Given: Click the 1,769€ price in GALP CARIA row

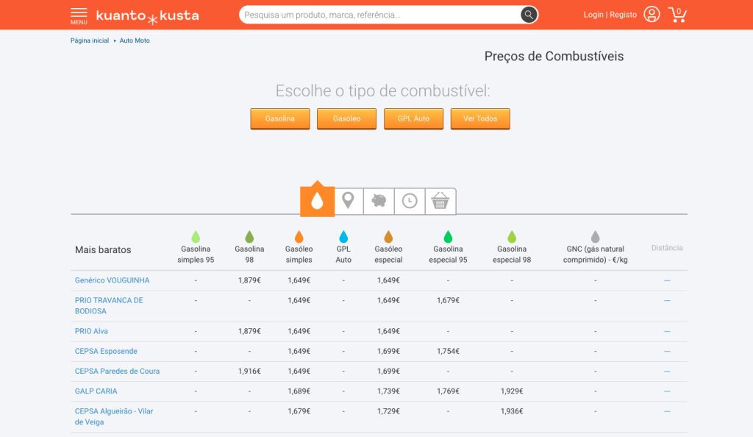Looking at the screenshot, I should pyautogui.click(x=448, y=391).
